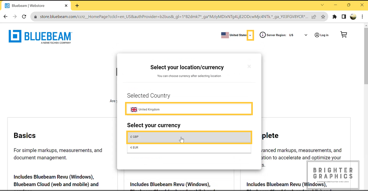Open a new browser tab
Screen dimensions: 368x191
click(77, 6)
